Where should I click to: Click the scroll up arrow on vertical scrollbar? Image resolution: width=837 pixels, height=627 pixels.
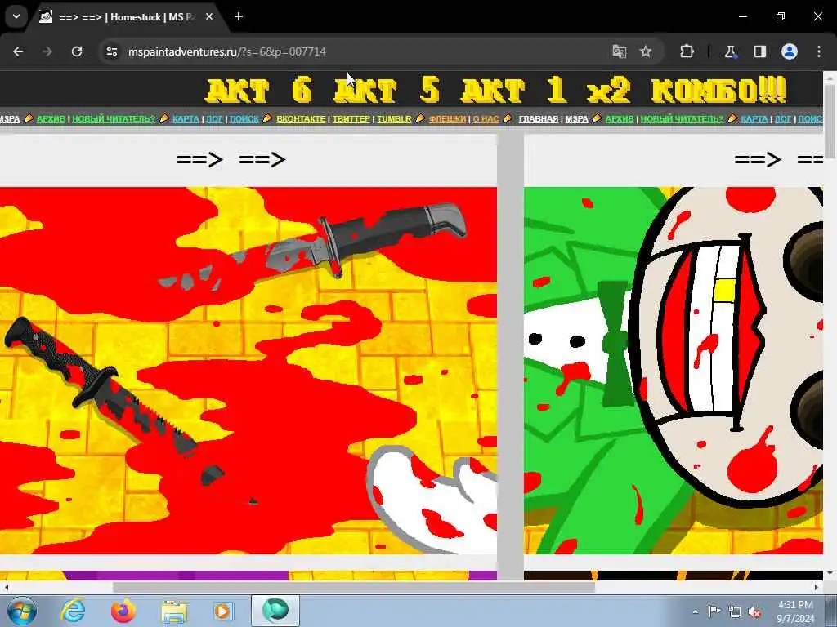pyautogui.click(x=830, y=78)
